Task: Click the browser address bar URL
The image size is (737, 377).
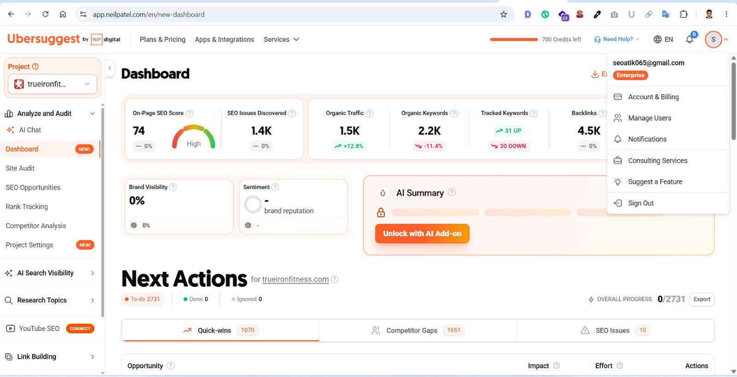Action: (x=149, y=14)
